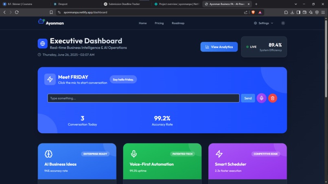Click '2.3x faster execution' text

tap(228, 171)
